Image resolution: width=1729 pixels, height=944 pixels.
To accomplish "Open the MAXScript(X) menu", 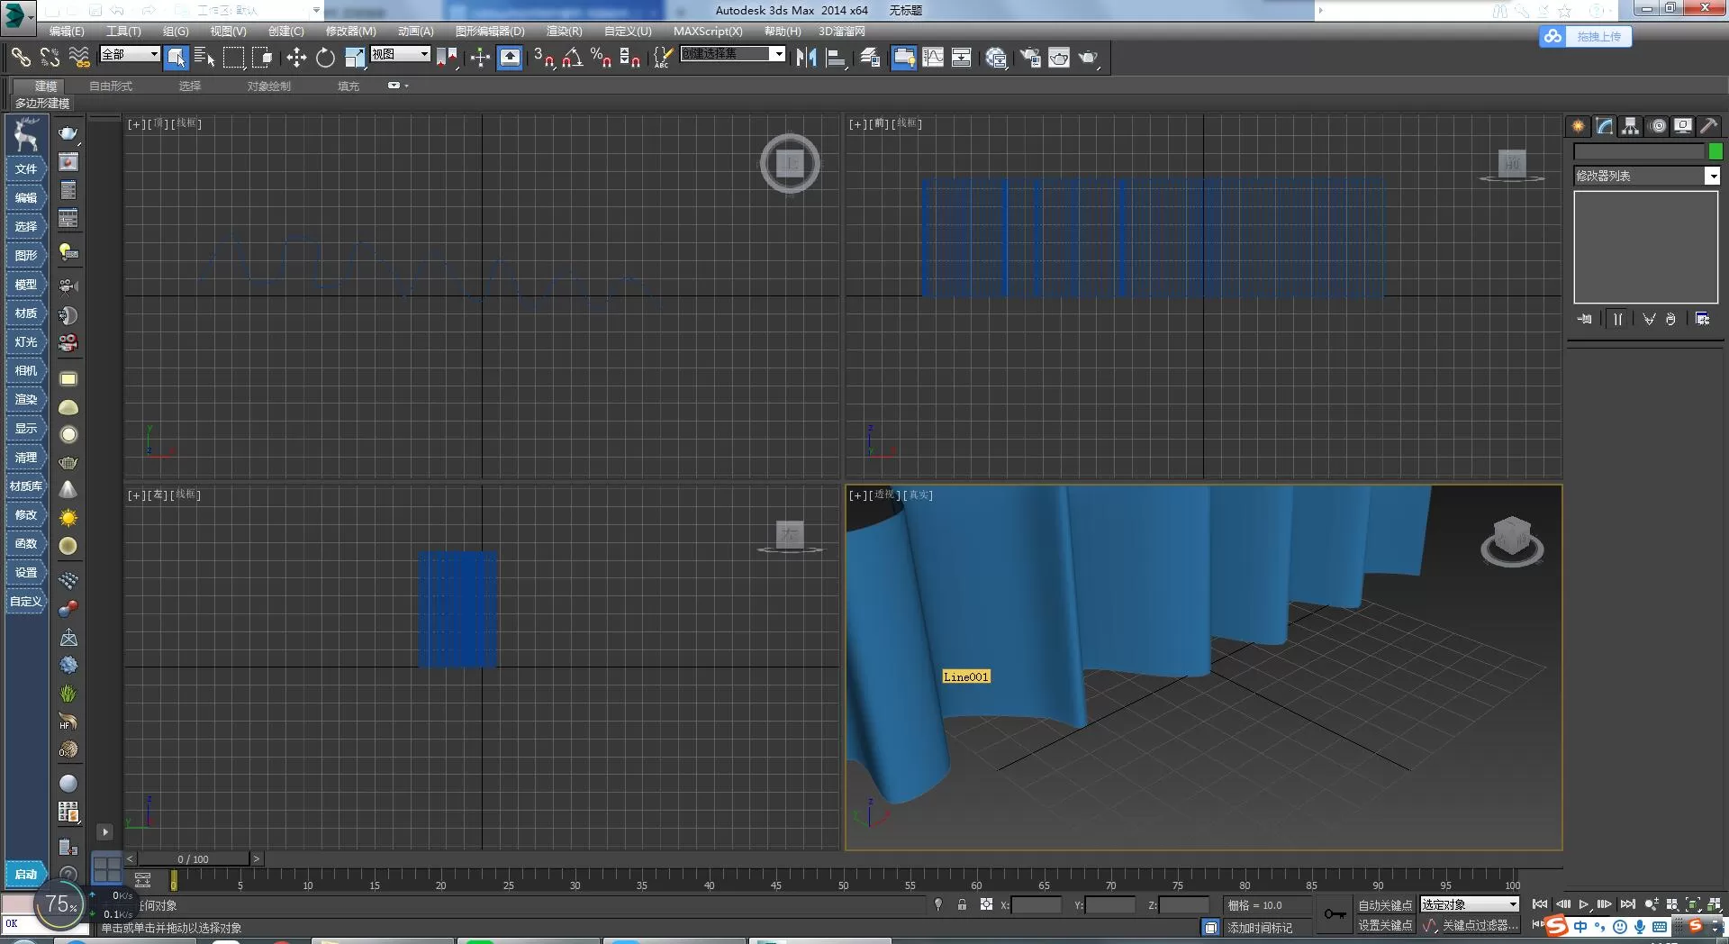I will point(708,32).
